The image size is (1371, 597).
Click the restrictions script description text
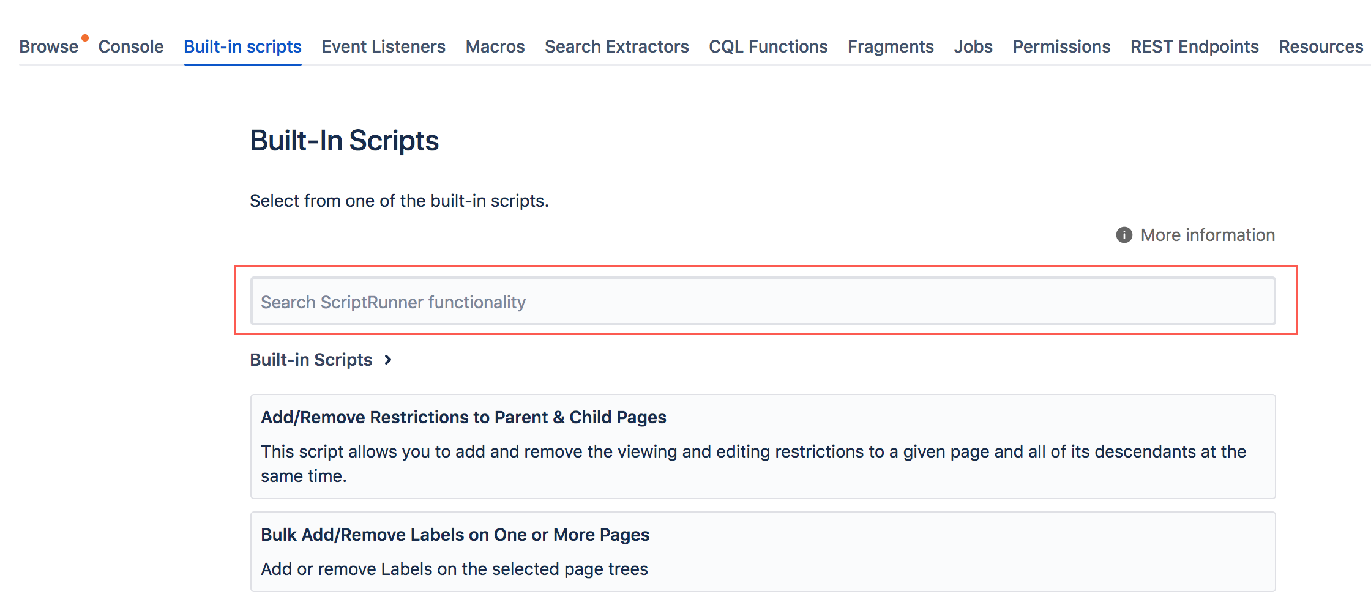[x=753, y=464]
